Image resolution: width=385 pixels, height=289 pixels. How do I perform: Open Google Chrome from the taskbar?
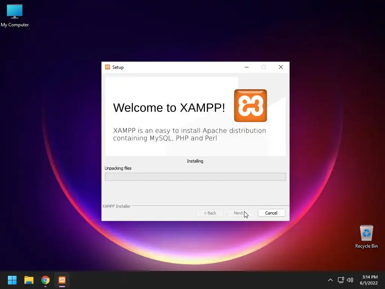tap(45, 280)
